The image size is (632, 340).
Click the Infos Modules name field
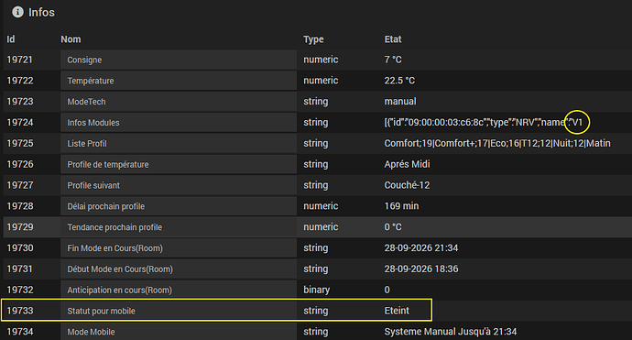pos(179,123)
